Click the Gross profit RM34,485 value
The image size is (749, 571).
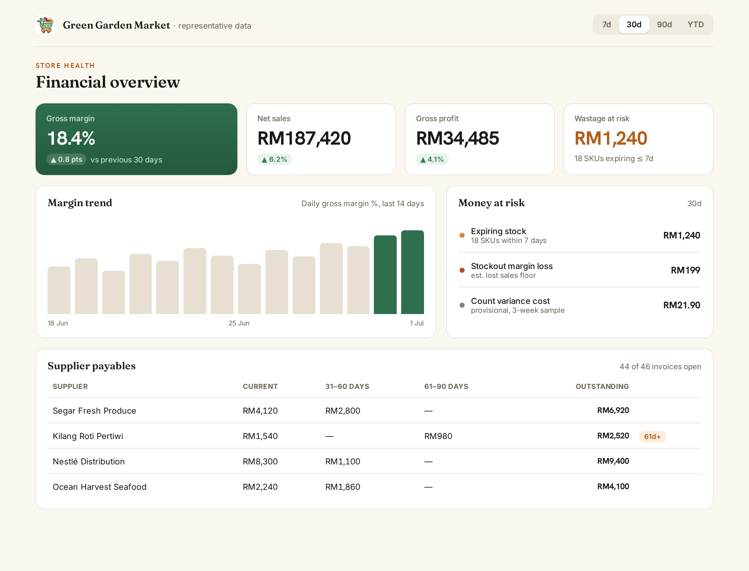tap(457, 138)
